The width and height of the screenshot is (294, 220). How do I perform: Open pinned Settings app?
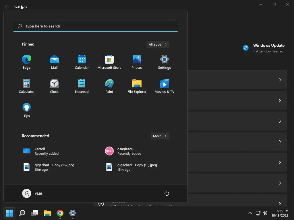tap(165, 62)
